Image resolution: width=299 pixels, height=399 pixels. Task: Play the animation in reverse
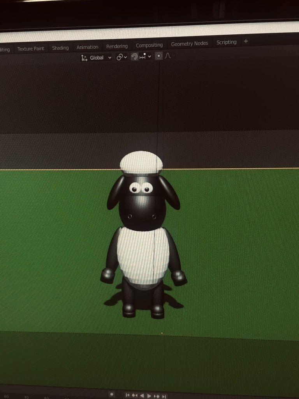pos(142,396)
